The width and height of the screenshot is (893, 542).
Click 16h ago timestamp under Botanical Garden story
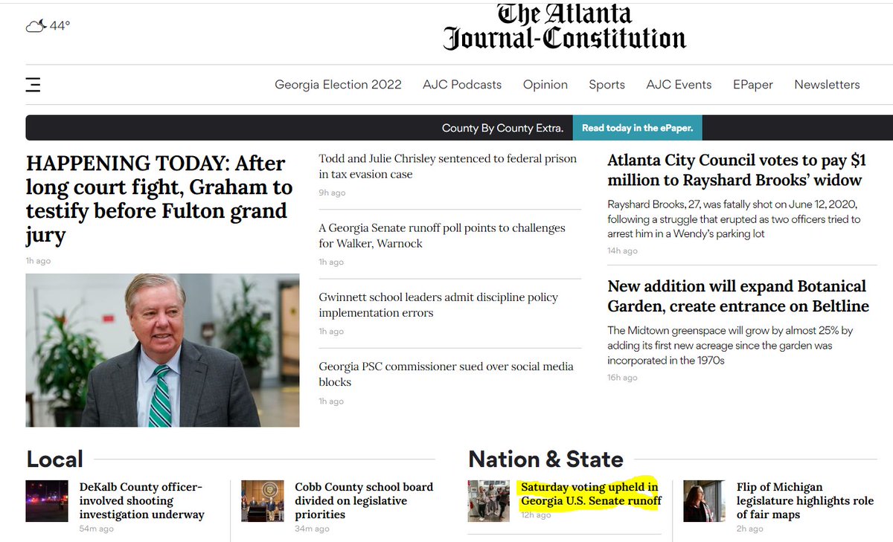coord(622,378)
